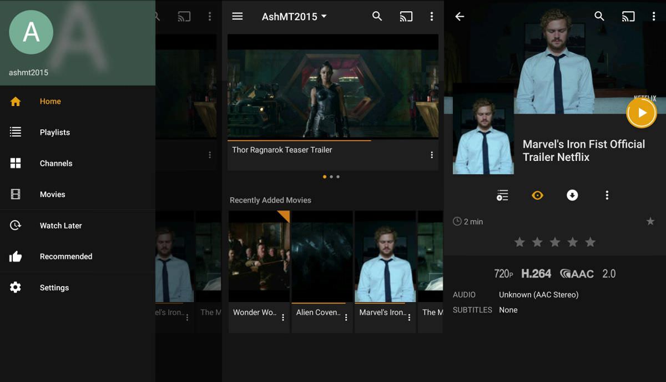
Task: Open options for Thor Ragnarok Teaser Trailer
Action: pyautogui.click(x=432, y=155)
